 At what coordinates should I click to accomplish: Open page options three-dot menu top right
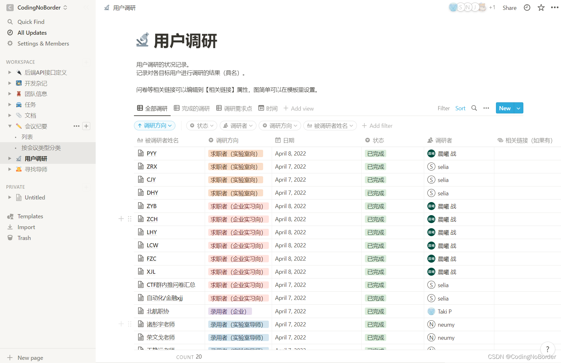(555, 8)
